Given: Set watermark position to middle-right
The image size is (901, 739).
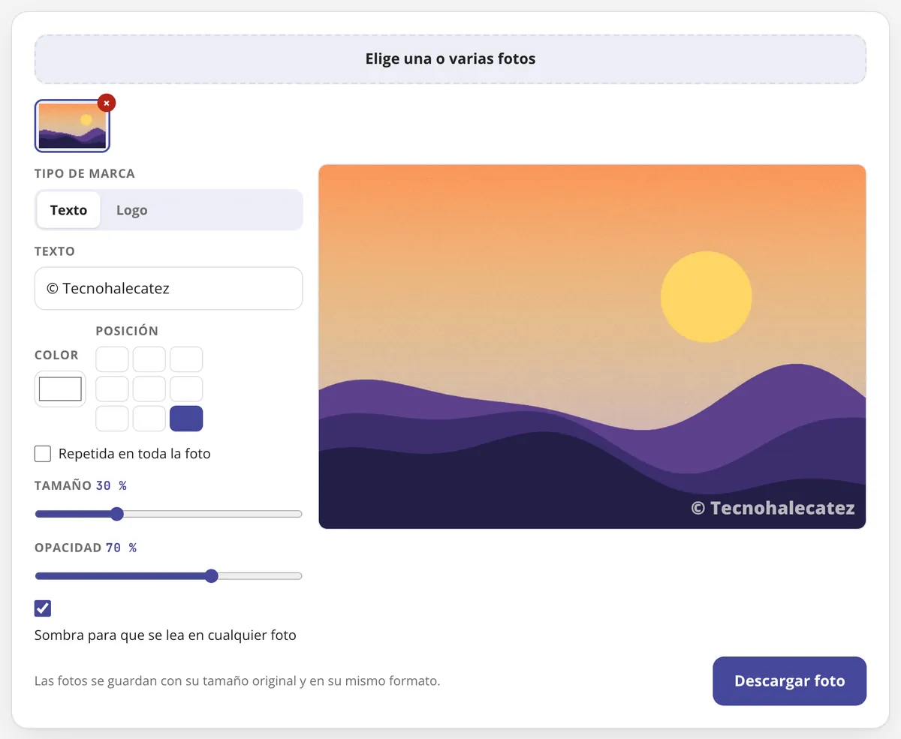Looking at the screenshot, I should 186,389.
